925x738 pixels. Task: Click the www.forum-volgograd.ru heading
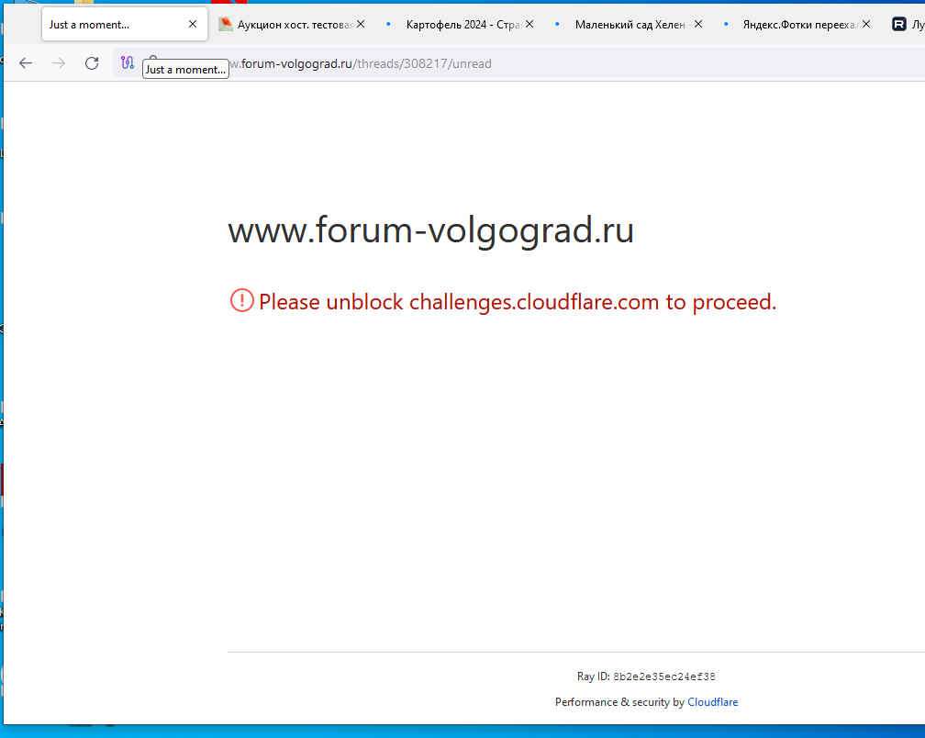pos(430,230)
